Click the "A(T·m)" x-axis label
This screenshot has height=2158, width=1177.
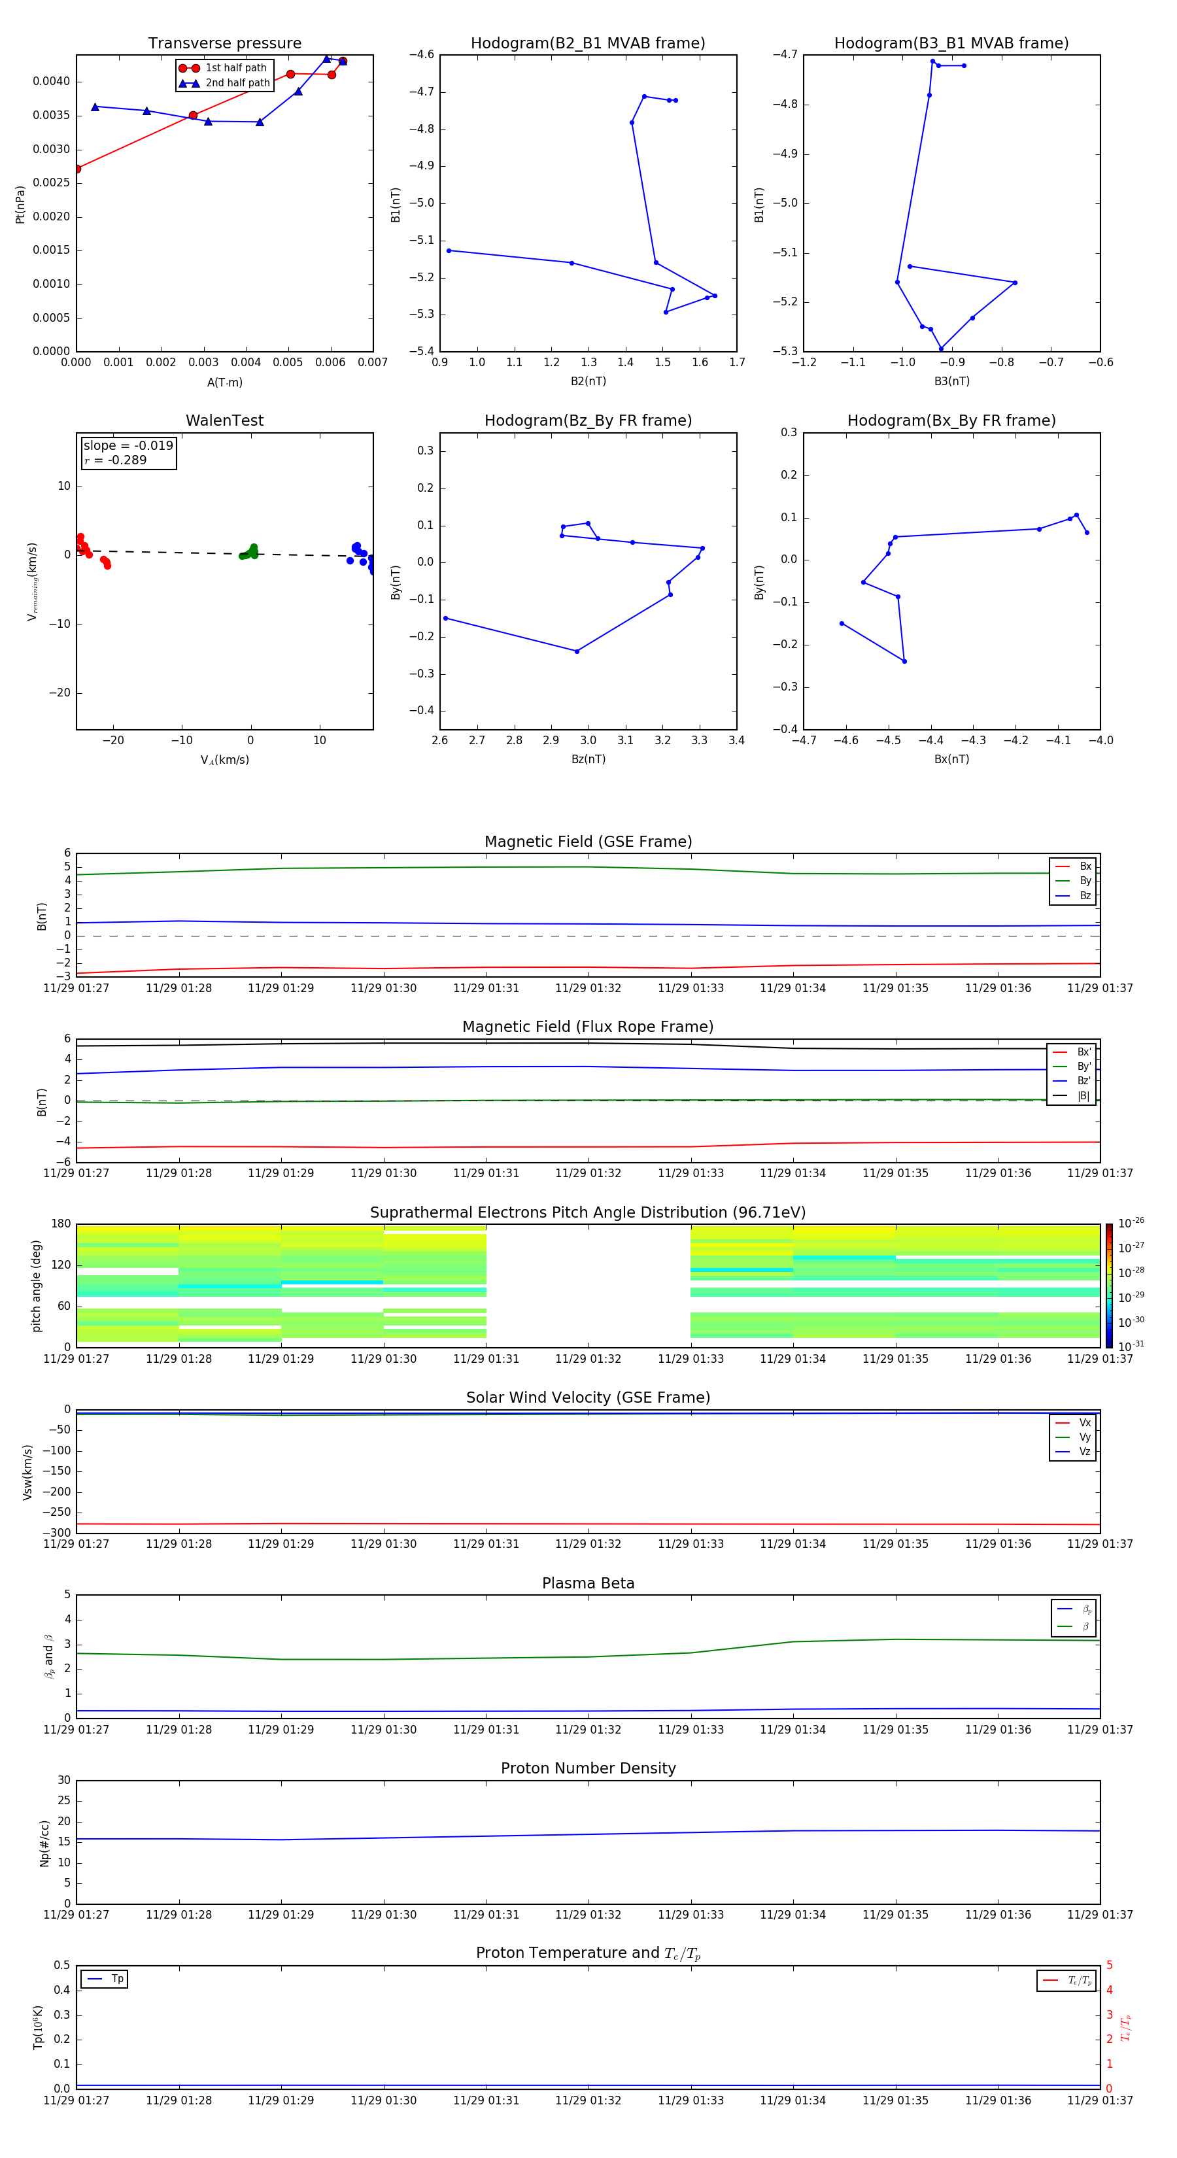(224, 382)
